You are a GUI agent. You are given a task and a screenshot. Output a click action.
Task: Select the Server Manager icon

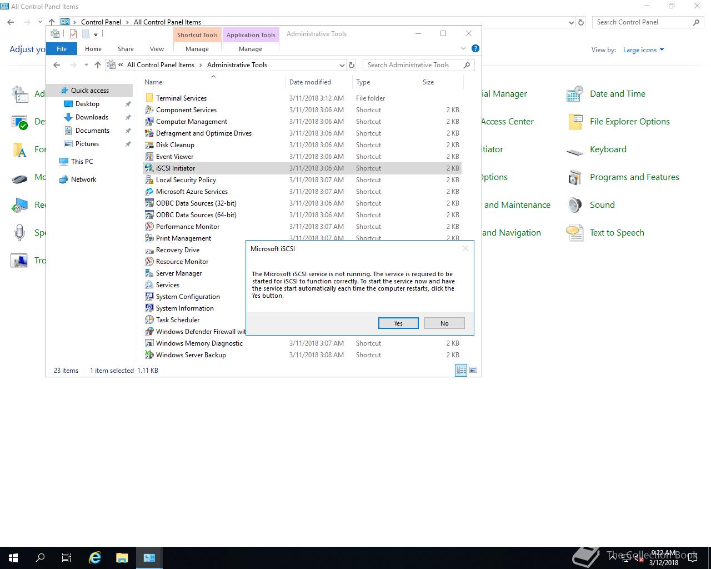[149, 273]
